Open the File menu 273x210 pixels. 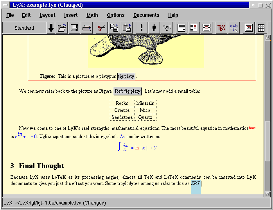point(10,15)
